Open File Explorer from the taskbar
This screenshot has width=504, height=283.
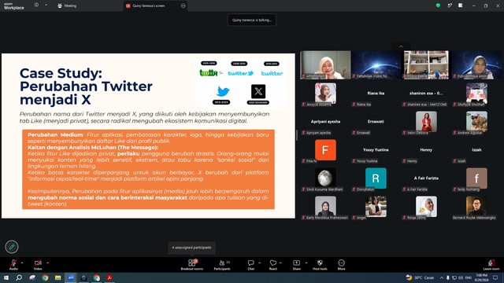pos(57,277)
